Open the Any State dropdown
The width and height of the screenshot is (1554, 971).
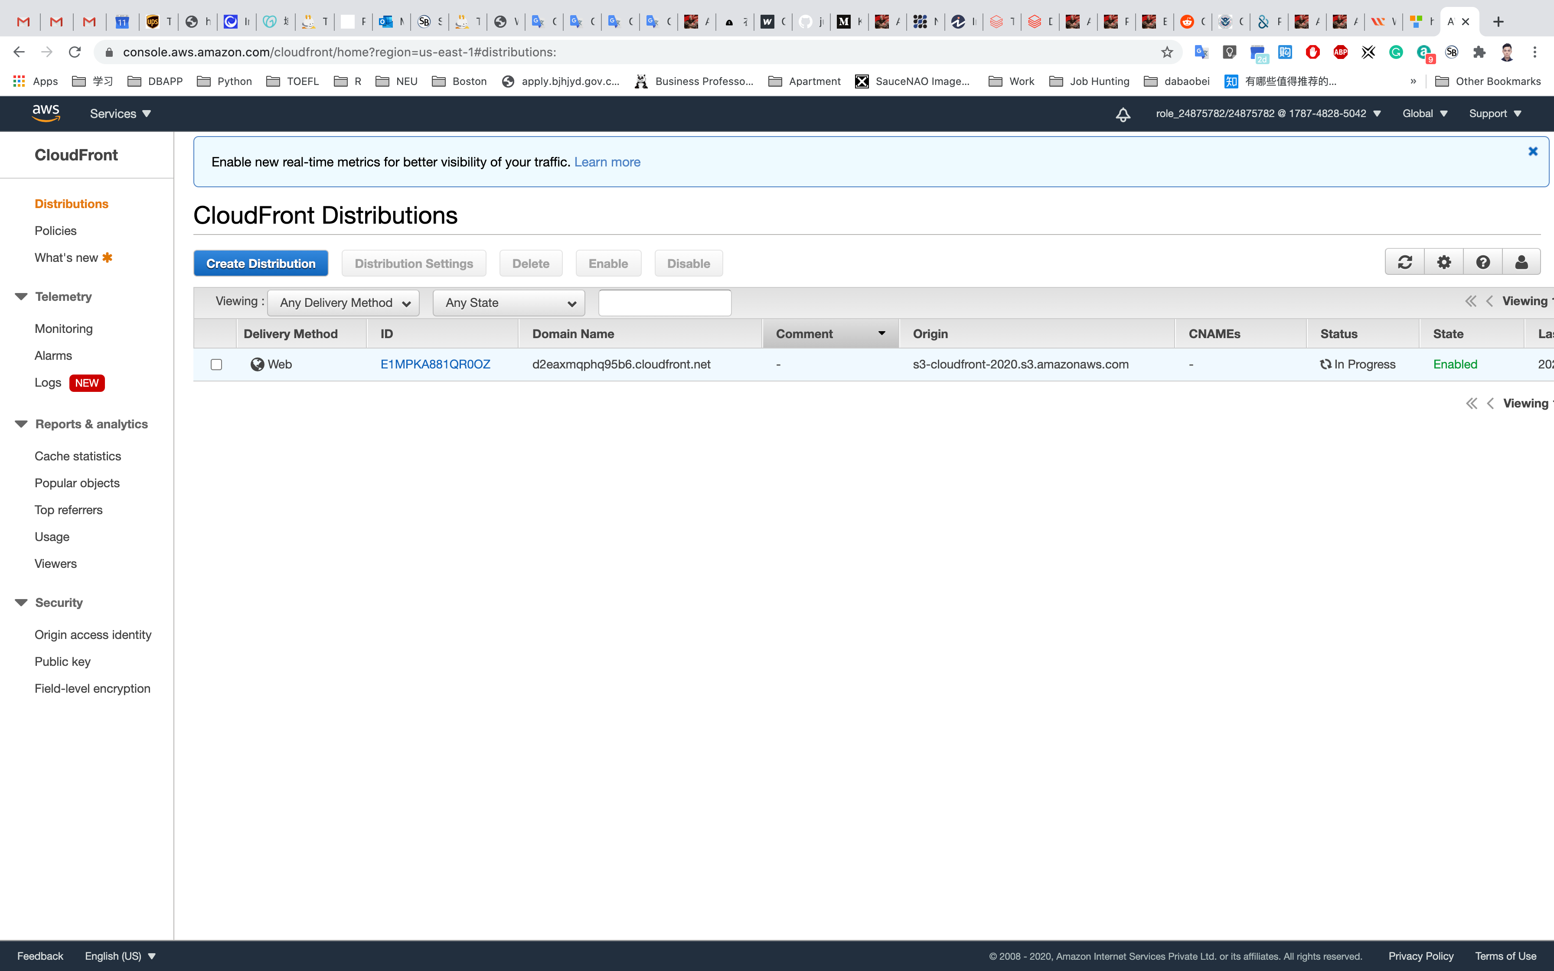(x=509, y=303)
